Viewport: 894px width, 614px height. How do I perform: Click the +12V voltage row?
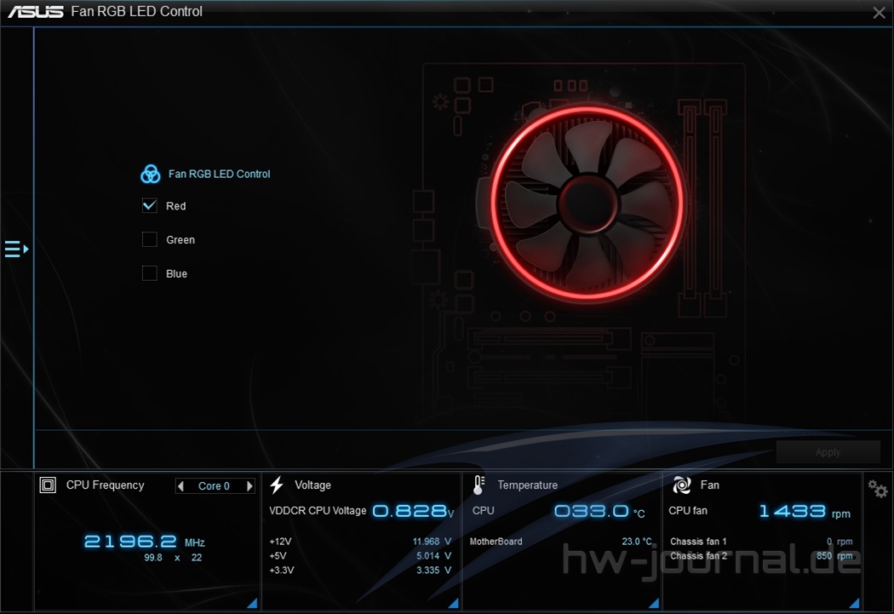coord(360,542)
